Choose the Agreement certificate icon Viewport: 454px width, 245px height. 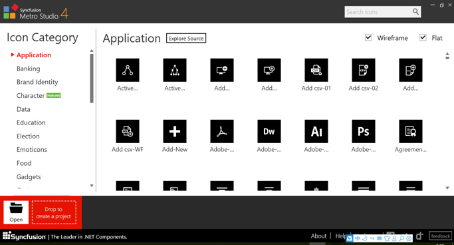point(411,131)
